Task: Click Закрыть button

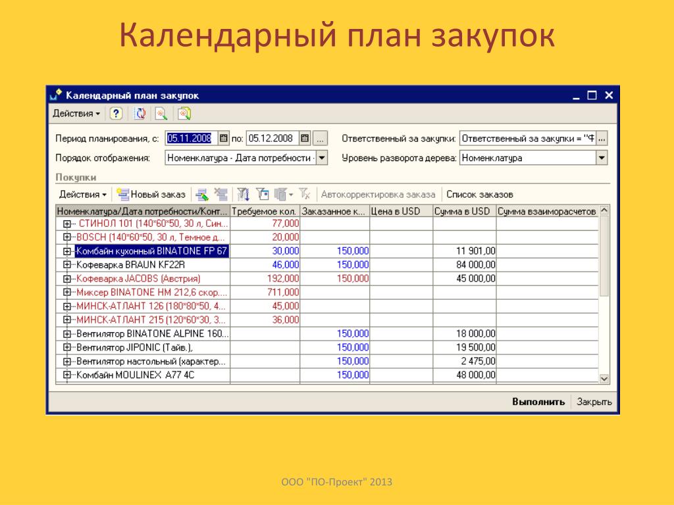Action: tap(594, 402)
